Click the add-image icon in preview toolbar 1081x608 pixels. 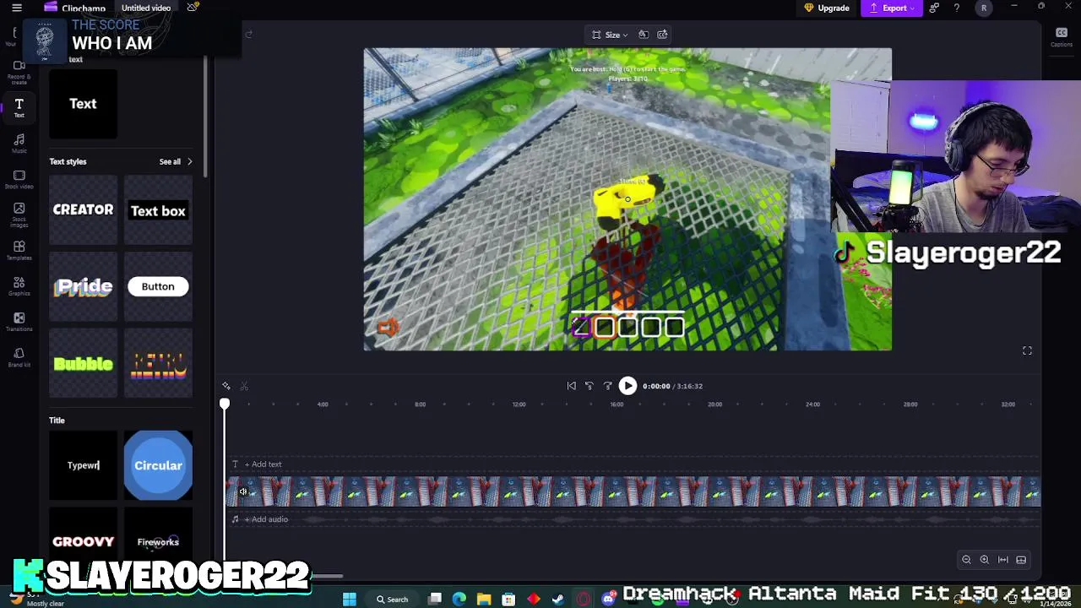tap(662, 35)
